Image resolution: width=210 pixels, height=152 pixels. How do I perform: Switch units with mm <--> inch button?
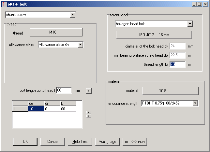(135, 142)
